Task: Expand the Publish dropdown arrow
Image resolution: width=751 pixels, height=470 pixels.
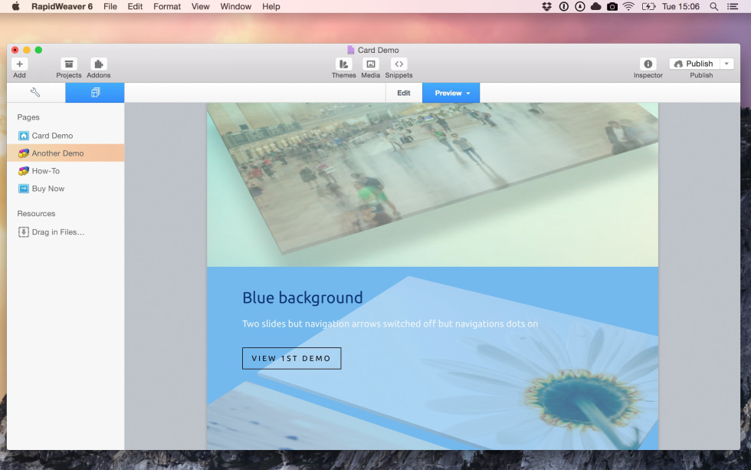Action: click(726, 64)
